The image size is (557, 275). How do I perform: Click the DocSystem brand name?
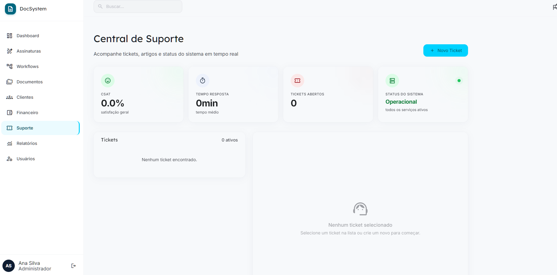[33, 9]
